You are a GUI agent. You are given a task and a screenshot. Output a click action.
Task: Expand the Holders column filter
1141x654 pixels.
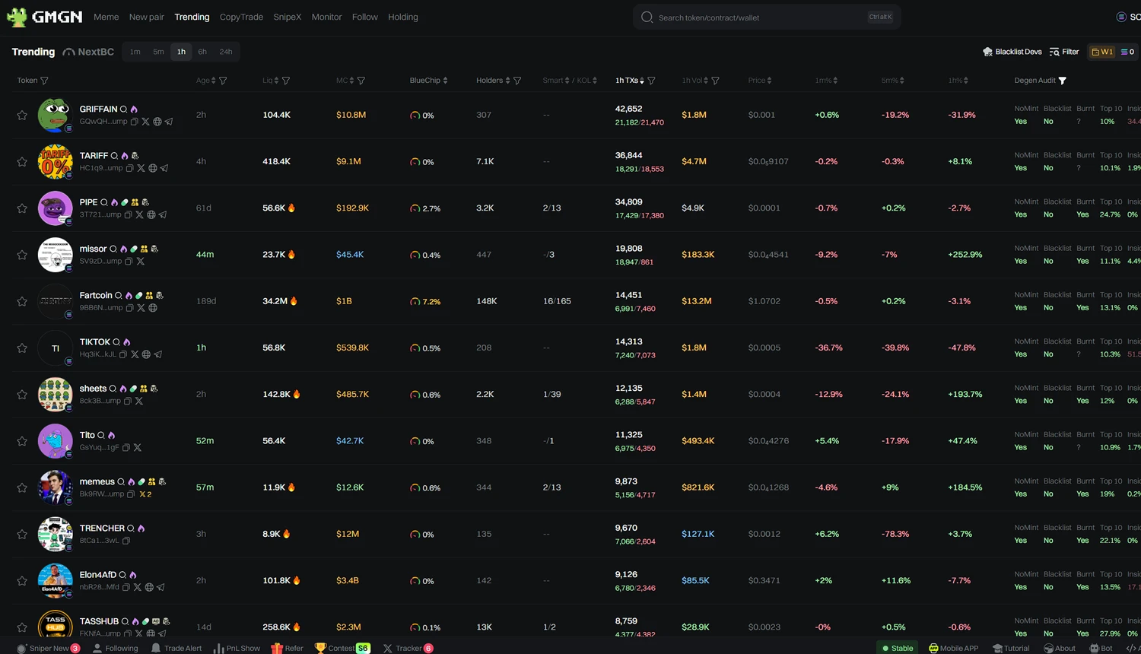(517, 81)
